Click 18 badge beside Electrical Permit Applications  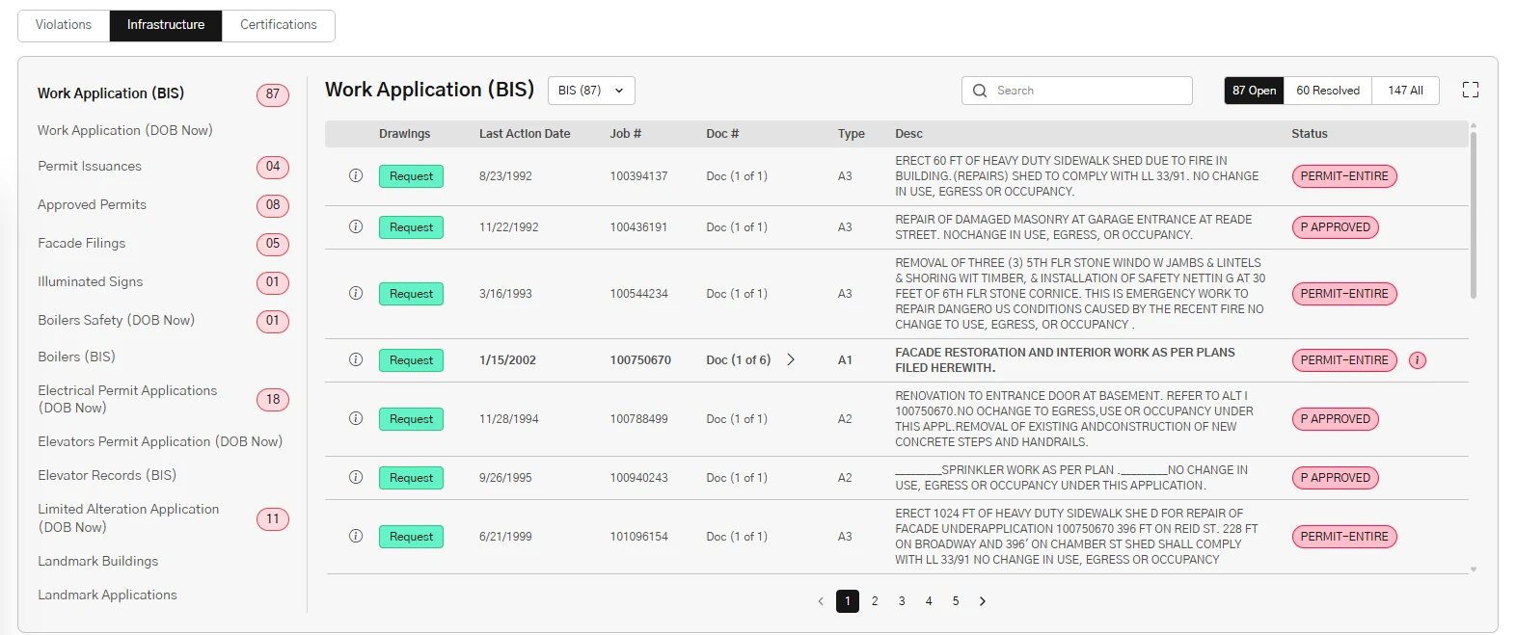pos(273,400)
